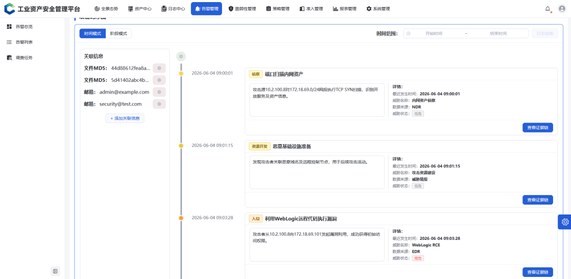Click 添加关联信息 button
The width and height of the screenshot is (571, 279).
click(125, 118)
